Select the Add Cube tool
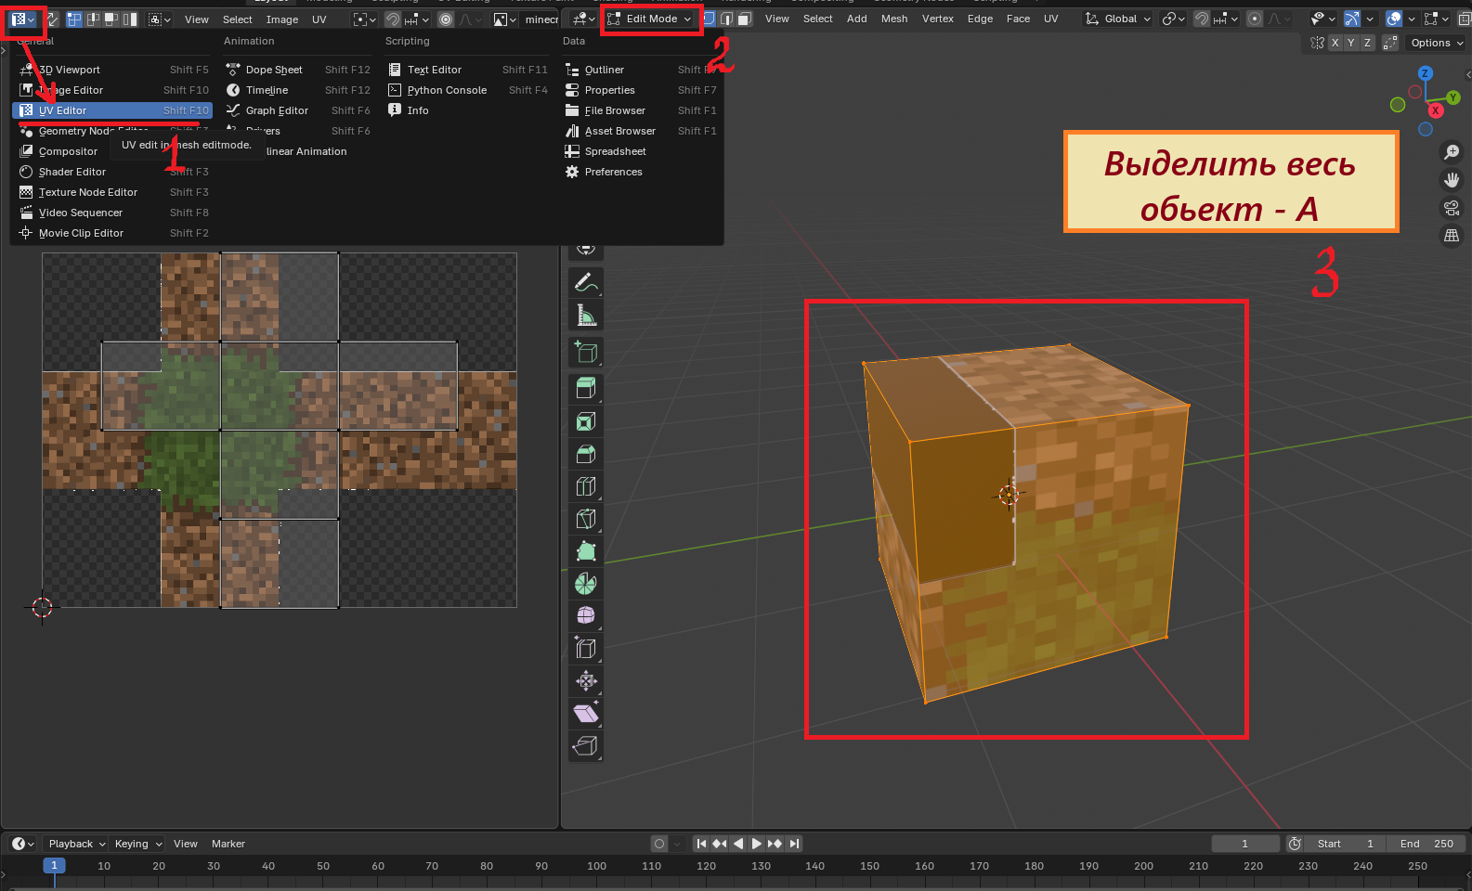 [x=585, y=352]
